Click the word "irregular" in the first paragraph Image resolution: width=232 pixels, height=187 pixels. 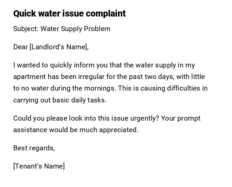(90, 77)
